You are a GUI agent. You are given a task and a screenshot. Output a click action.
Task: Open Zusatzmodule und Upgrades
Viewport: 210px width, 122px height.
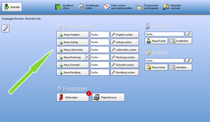(147, 7)
